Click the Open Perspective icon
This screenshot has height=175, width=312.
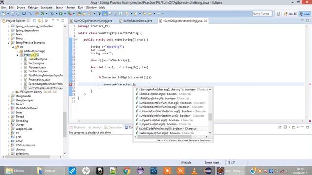[x=278, y=14]
